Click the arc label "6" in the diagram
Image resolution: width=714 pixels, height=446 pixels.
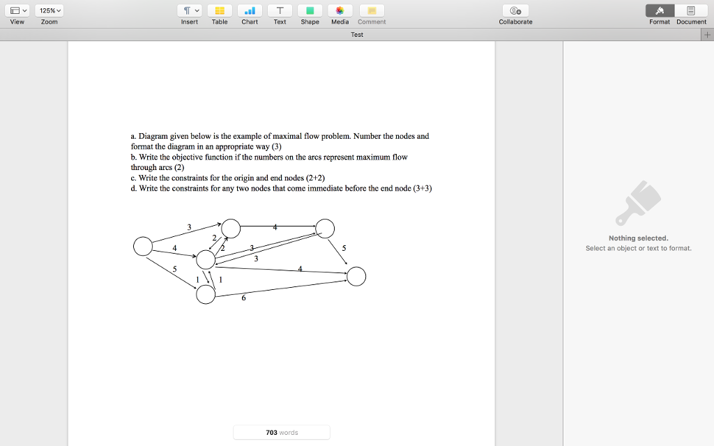(243, 298)
